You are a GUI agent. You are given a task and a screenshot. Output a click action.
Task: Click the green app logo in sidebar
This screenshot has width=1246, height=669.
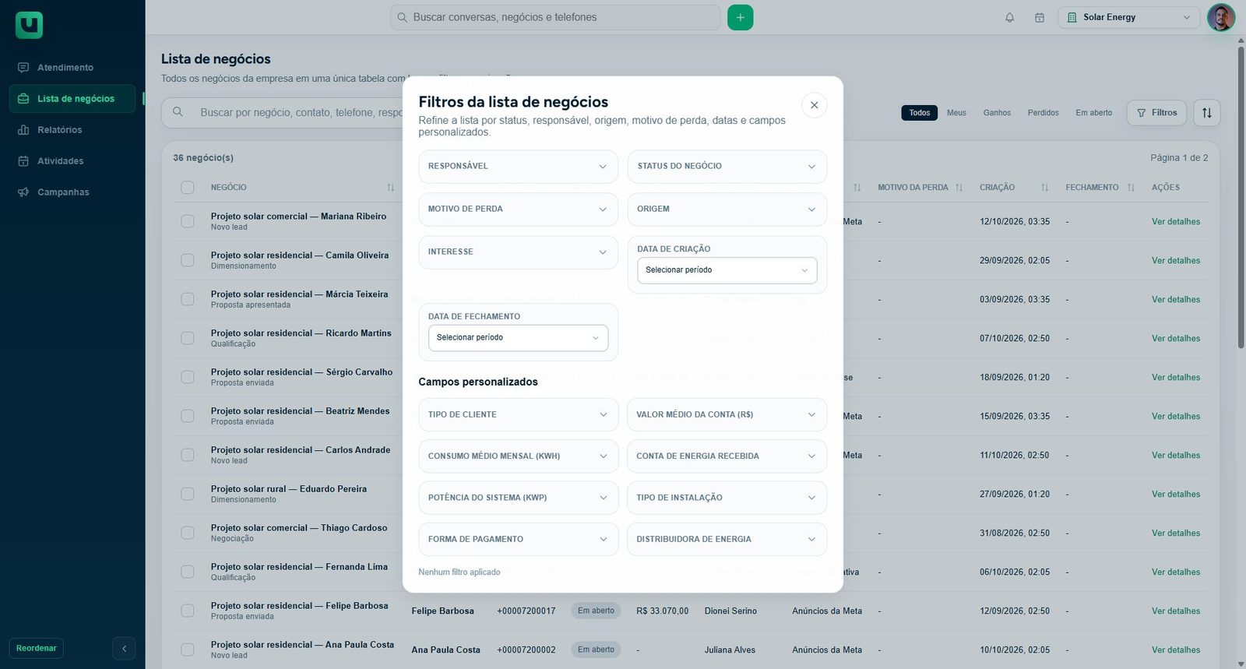point(29,25)
